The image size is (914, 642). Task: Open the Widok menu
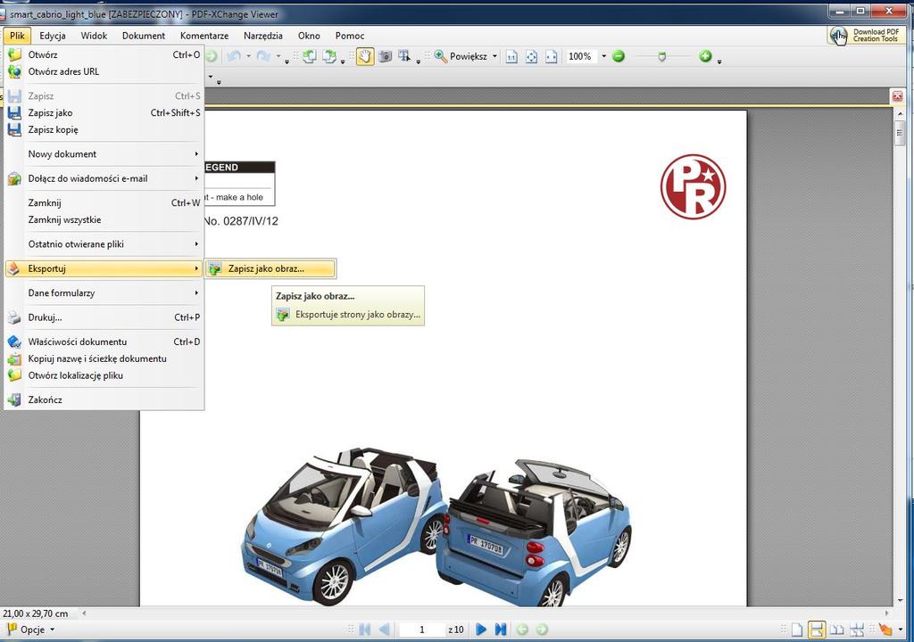point(94,36)
